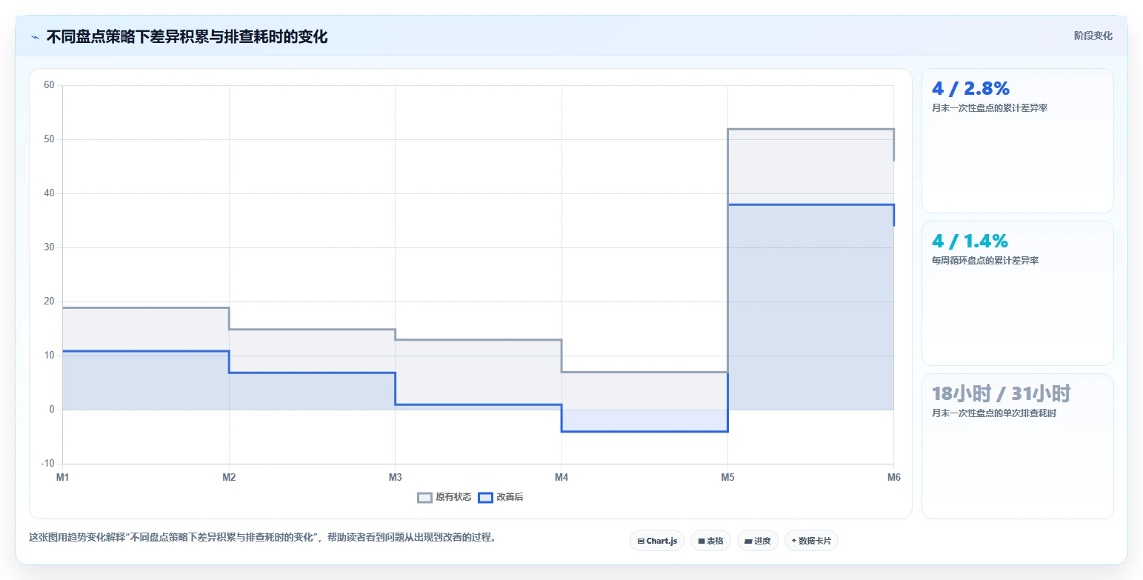The height and width of the screenshot is (580, 1143).
Task: Click the 表格 chip icon
Action: point(702,541)
